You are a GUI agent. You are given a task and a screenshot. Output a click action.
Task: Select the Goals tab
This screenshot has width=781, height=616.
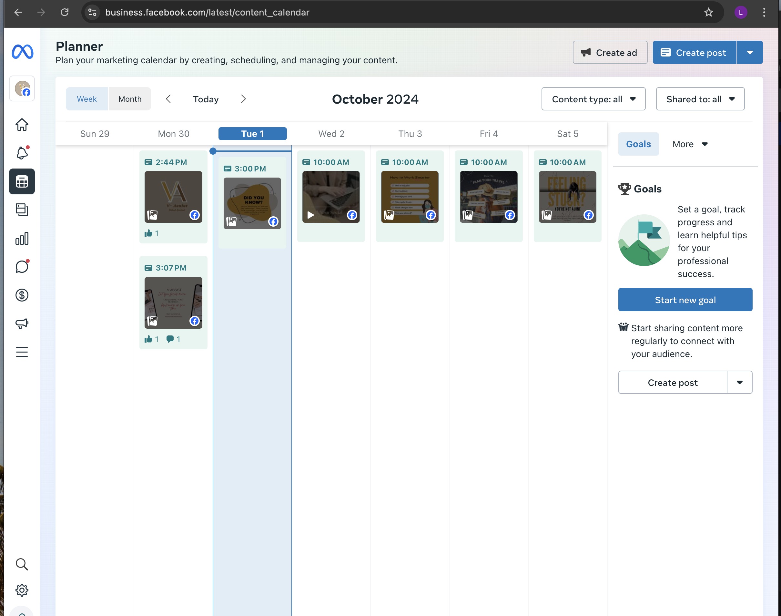click(x=638, y=144)
